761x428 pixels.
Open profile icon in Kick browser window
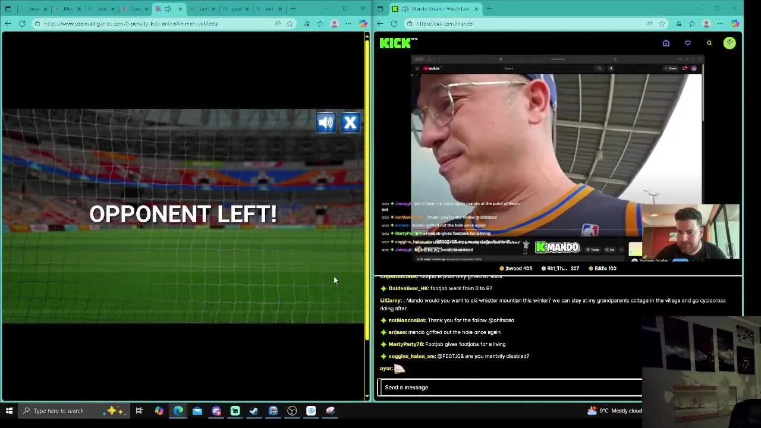(x=706, y=24)
